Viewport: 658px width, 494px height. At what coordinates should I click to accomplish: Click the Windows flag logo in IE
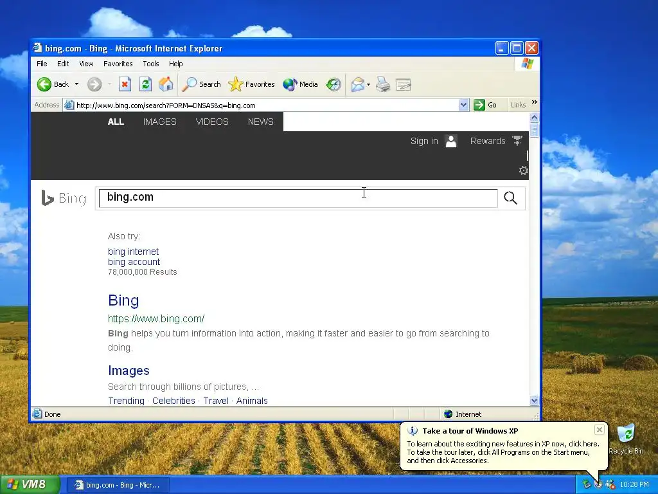pos(527,64)
